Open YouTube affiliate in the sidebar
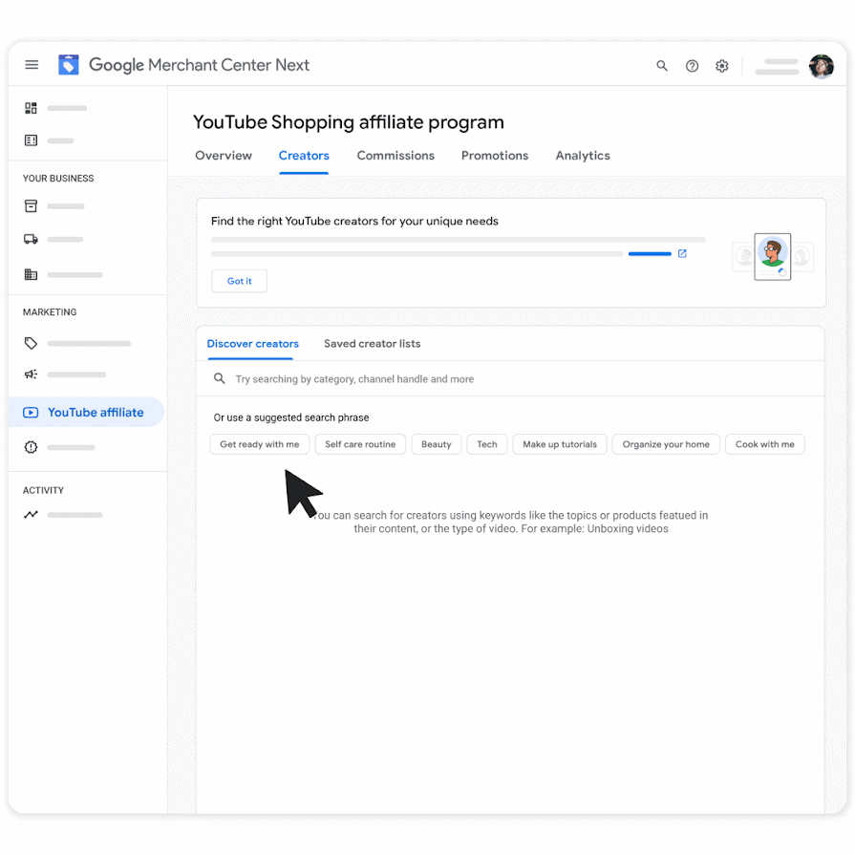This screenshot has width=855, height=855. (86, 413)
